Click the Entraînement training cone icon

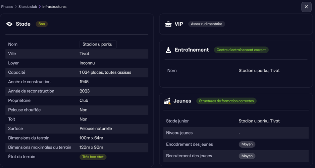168,50
